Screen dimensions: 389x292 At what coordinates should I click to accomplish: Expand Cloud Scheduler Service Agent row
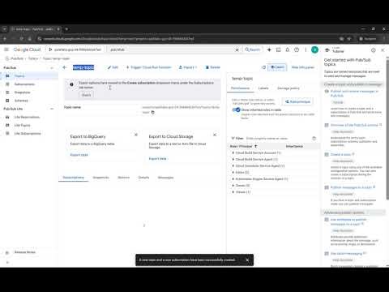pyautogui.click(x=233, y=165)
